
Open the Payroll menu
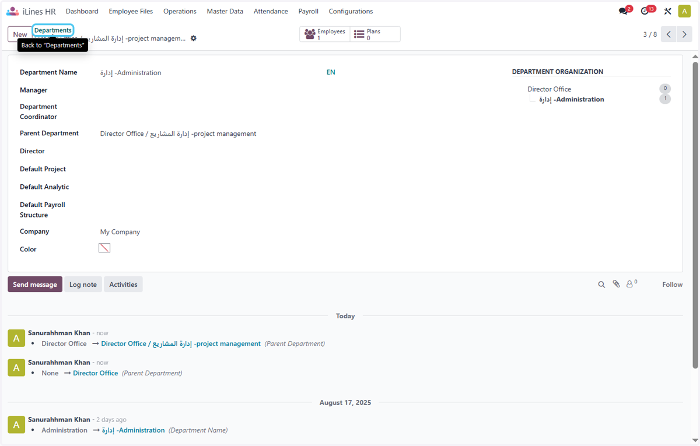coord(308,11)
